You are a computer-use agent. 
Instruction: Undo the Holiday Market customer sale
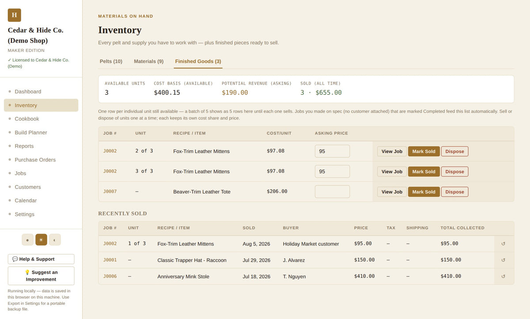point(503,244)
